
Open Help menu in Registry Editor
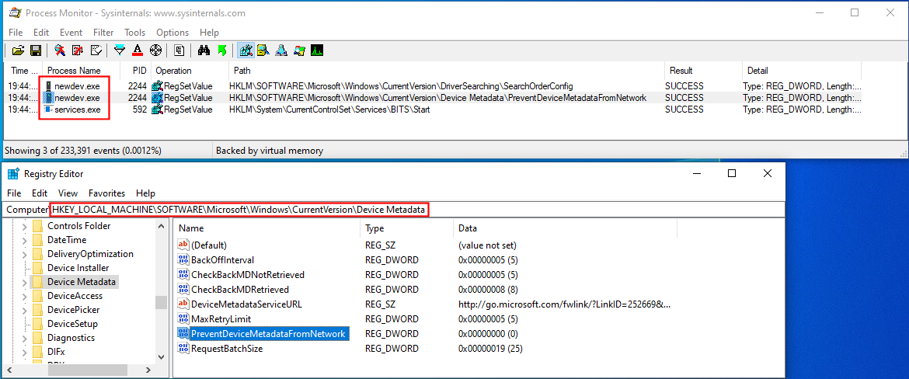[x=145, y=193]
